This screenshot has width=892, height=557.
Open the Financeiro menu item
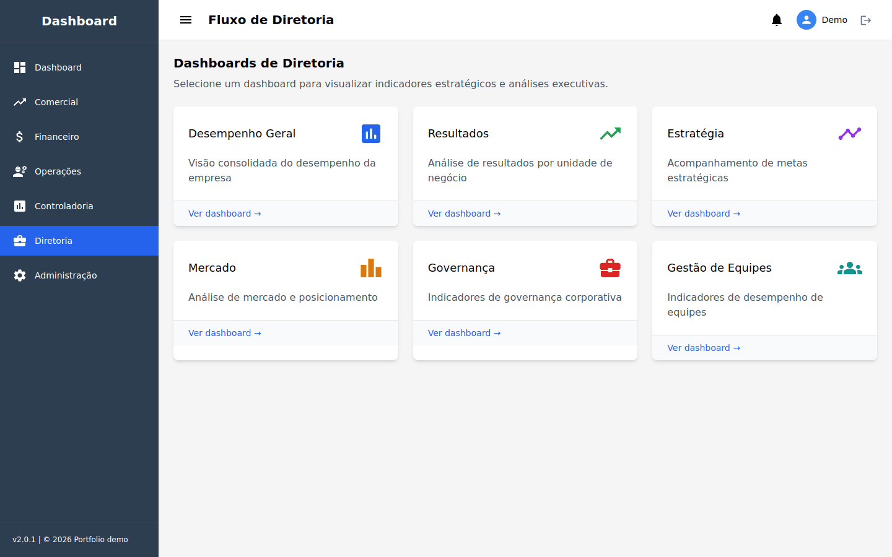click(79, 137)
